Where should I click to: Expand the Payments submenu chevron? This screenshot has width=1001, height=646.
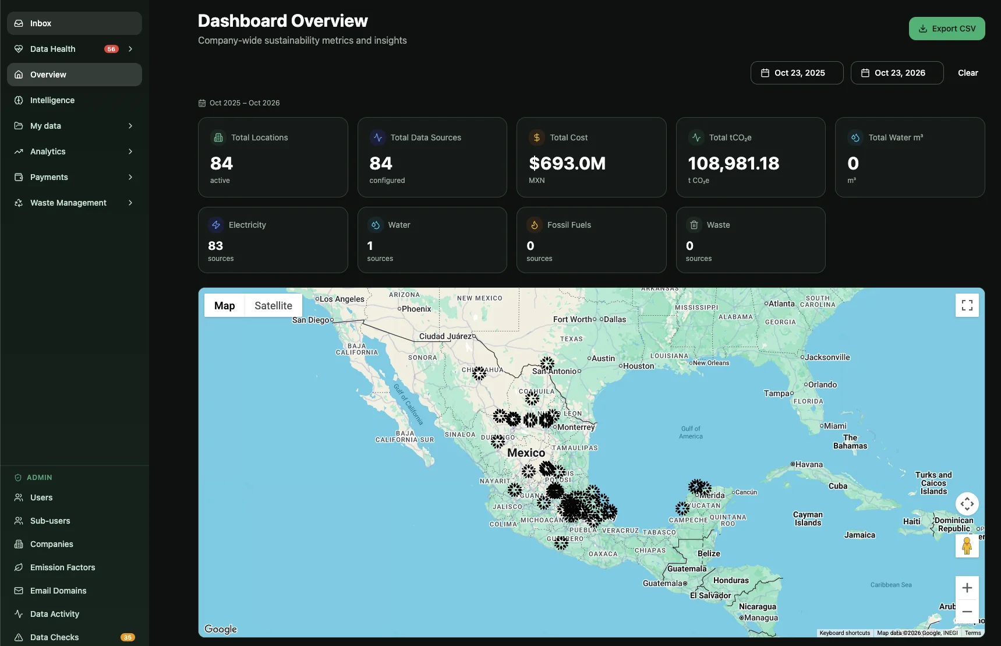(130, 177)
